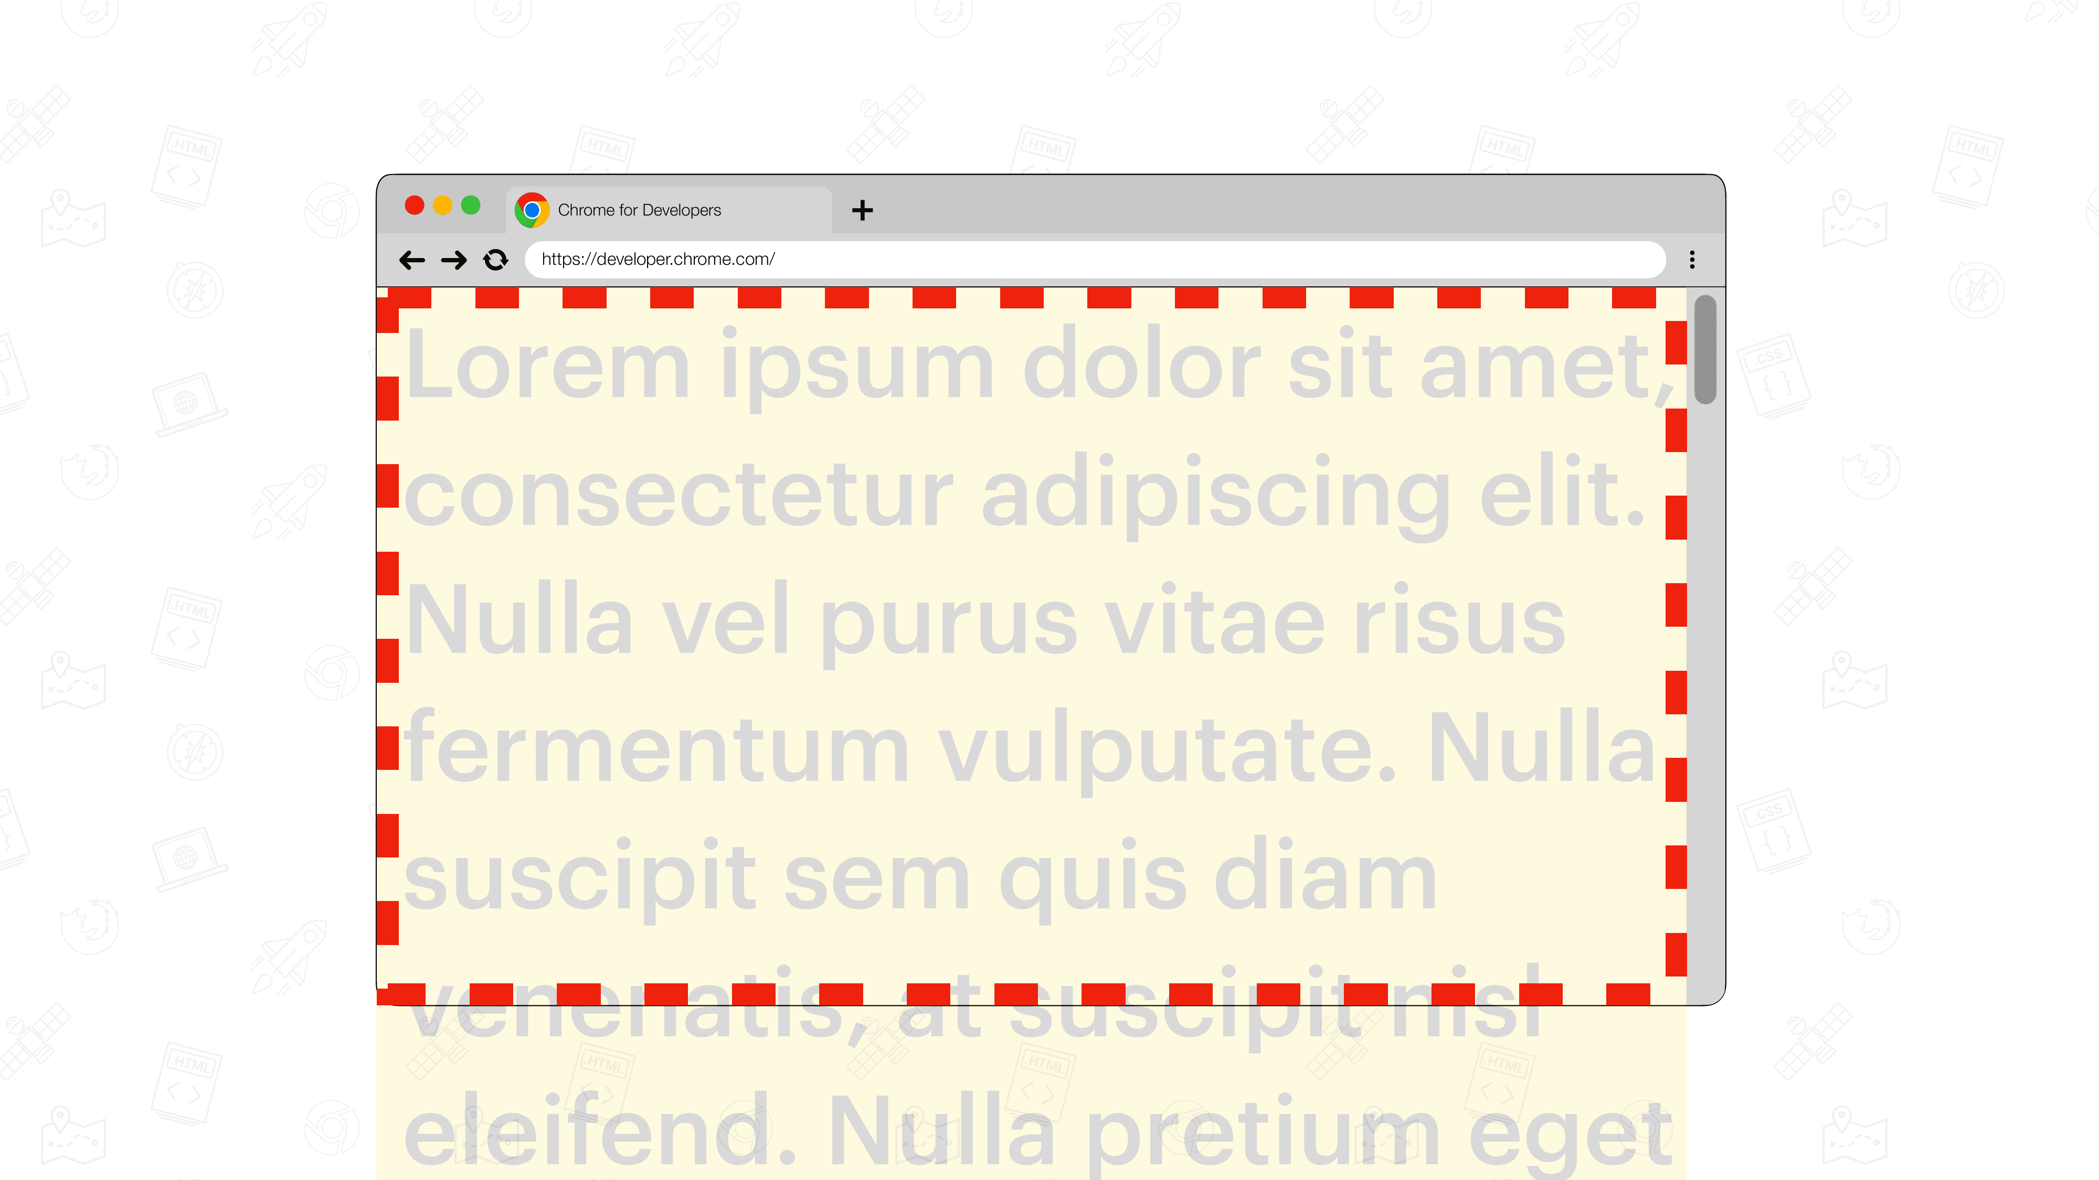Click the background color swatch area

pos(1031,648)
